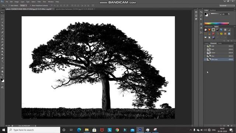
Task: Open Windows Start menu
Action: click(4, 130)
